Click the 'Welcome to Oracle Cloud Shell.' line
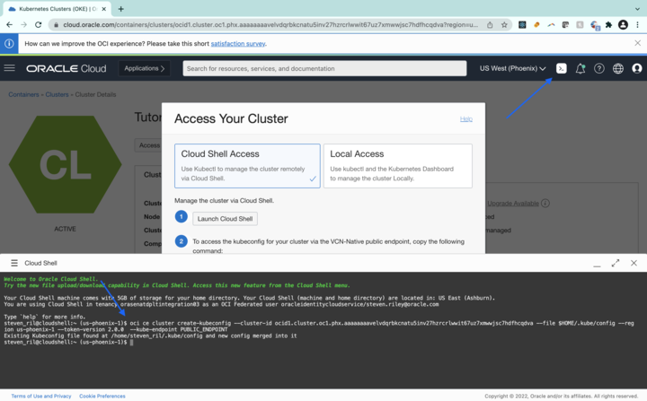The image size is (647, 401). [x=50, y=279]
